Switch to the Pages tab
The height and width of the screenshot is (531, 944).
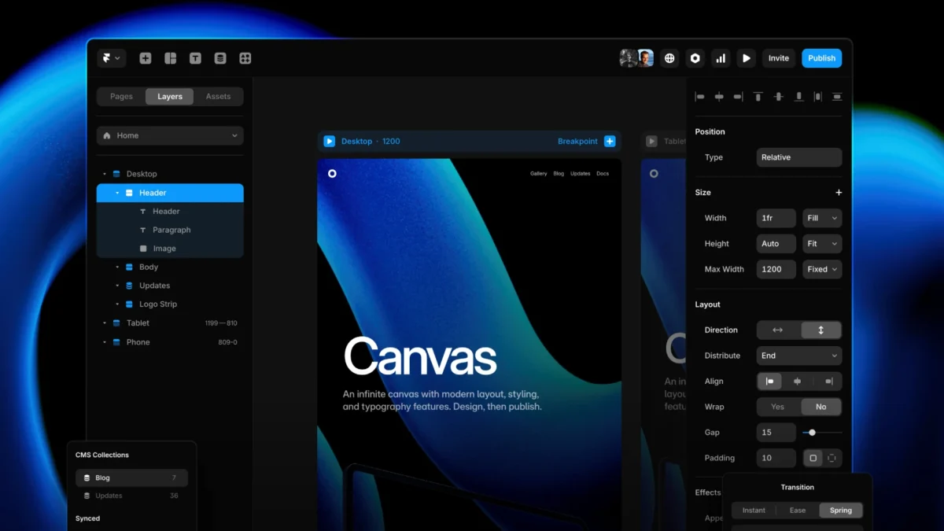coord(121,96)
